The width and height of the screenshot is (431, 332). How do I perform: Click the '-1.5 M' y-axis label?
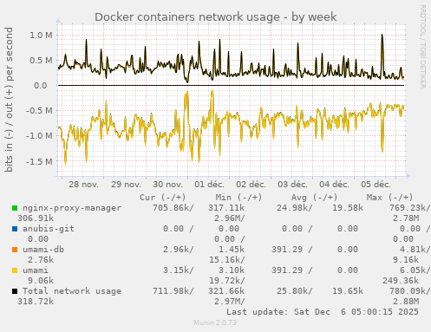coord(39,161)
